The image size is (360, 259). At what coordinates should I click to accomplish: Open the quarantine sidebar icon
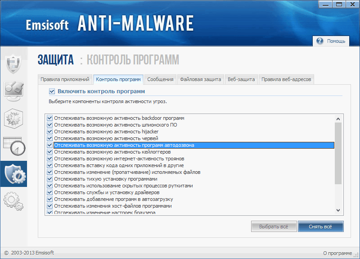point(13,118)
